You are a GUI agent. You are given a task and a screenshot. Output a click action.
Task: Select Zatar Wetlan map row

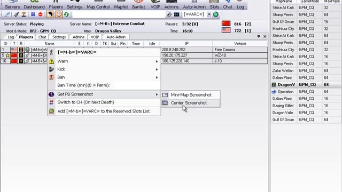(x=306, y=70)
